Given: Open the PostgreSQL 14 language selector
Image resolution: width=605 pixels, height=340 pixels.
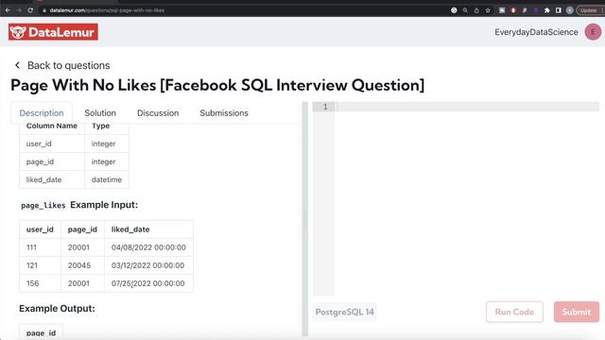Looking at the screenshot, I should coord(344,312).
